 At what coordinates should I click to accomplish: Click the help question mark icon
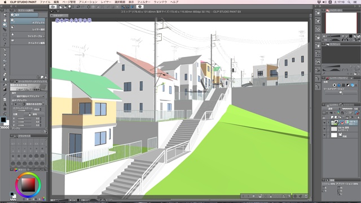[x=140, y=7]
